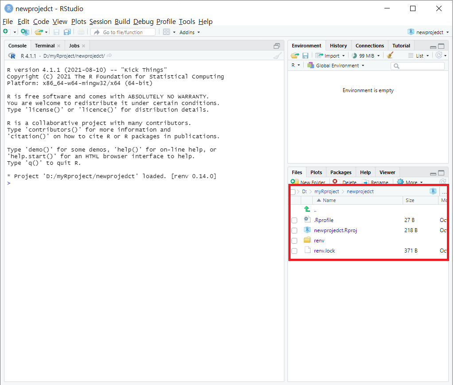Click the newprojedct breadcrumb link
The height and width of the screenshot is (385, 454).
360,191
